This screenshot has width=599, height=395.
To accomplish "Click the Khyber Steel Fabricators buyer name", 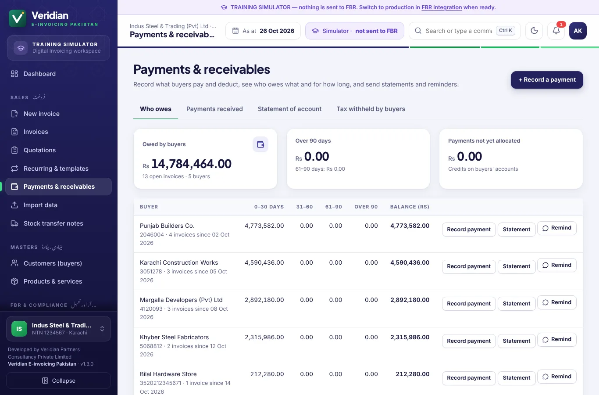I will [x=174, y=337].
